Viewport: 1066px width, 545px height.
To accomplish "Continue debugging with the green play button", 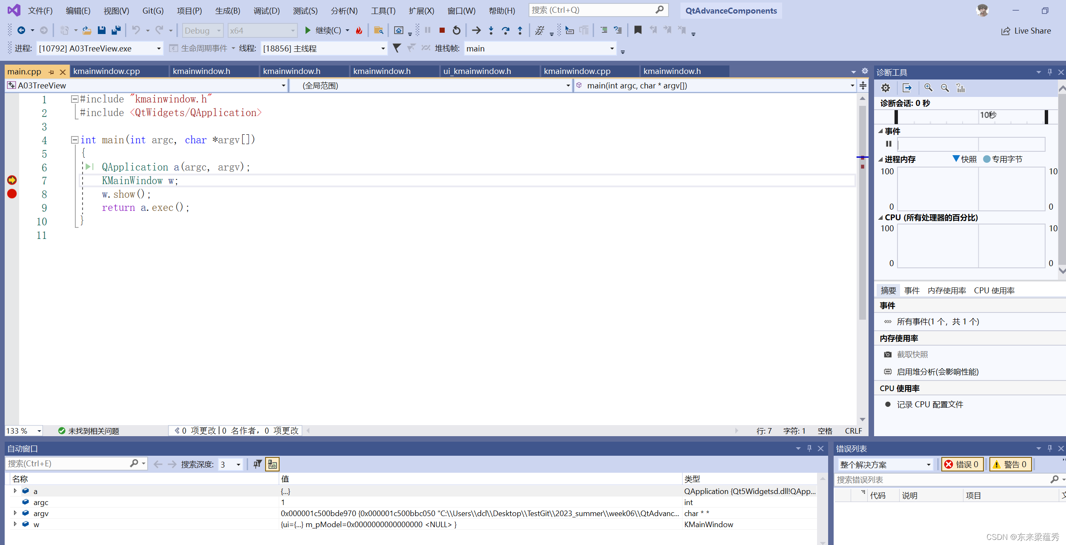I will tap(308, 30).
